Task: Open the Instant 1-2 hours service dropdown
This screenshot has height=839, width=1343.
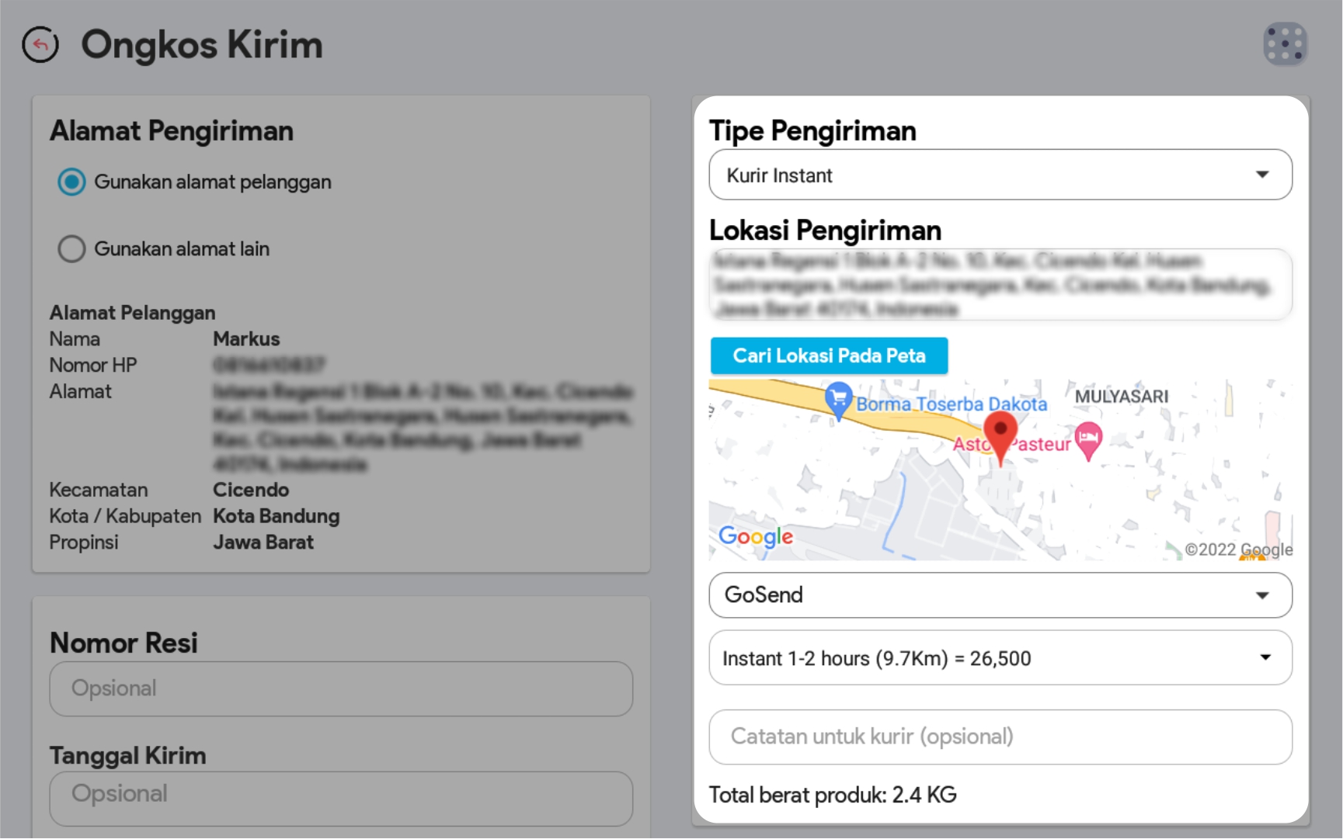Action: coord(1000,658)
